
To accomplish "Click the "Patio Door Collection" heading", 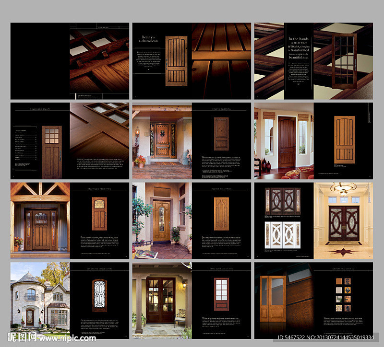I will [x=221, y=269].
